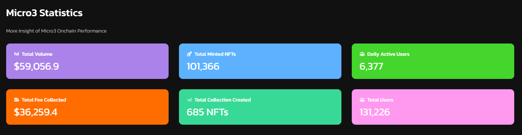Click the bar chart icon beside Total Volume
522x135 pixels.
coord(17,54)
